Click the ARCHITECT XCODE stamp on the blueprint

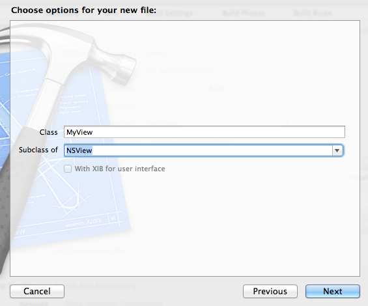[x=84, y=223]
